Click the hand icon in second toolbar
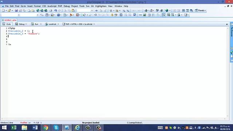Viewport: 233px width, 131px height. pyautogui.click(x=112, y=15)
